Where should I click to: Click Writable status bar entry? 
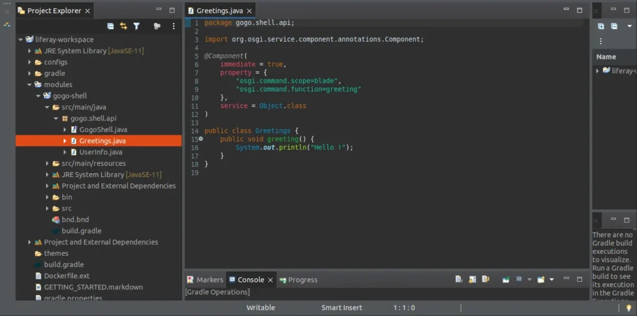[261, 308]
